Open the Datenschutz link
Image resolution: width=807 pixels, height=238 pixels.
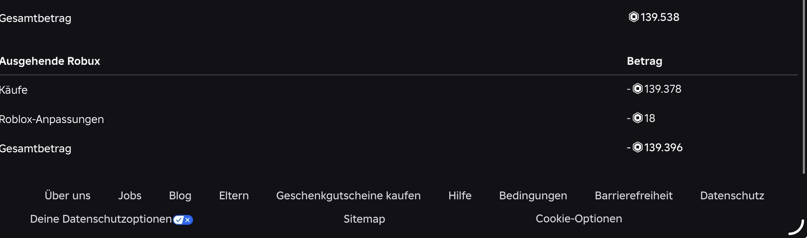click(732, 195)
